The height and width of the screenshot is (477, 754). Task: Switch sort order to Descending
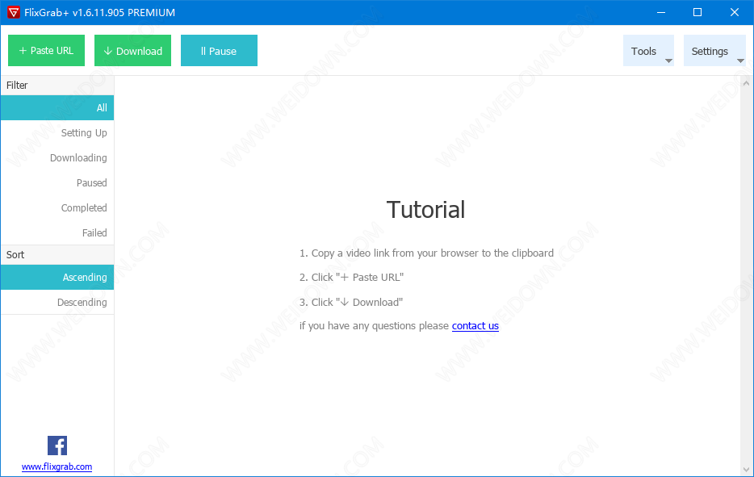[57, 302]
